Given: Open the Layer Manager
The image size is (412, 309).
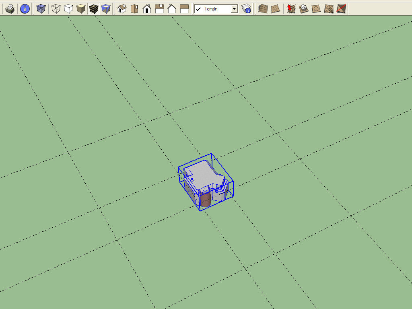Looking at the screenshot, I should (246, 9).
